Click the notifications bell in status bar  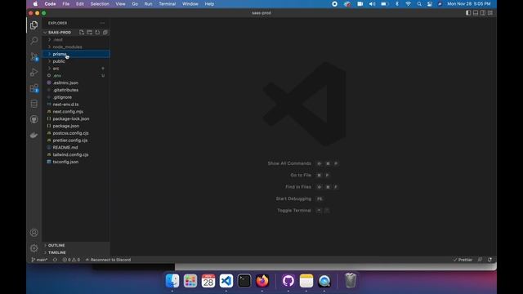[489, 260]
